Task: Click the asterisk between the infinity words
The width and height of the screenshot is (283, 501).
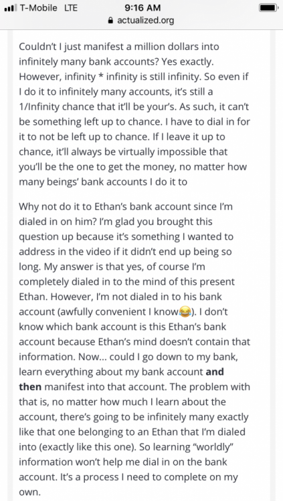Action: 101,77
